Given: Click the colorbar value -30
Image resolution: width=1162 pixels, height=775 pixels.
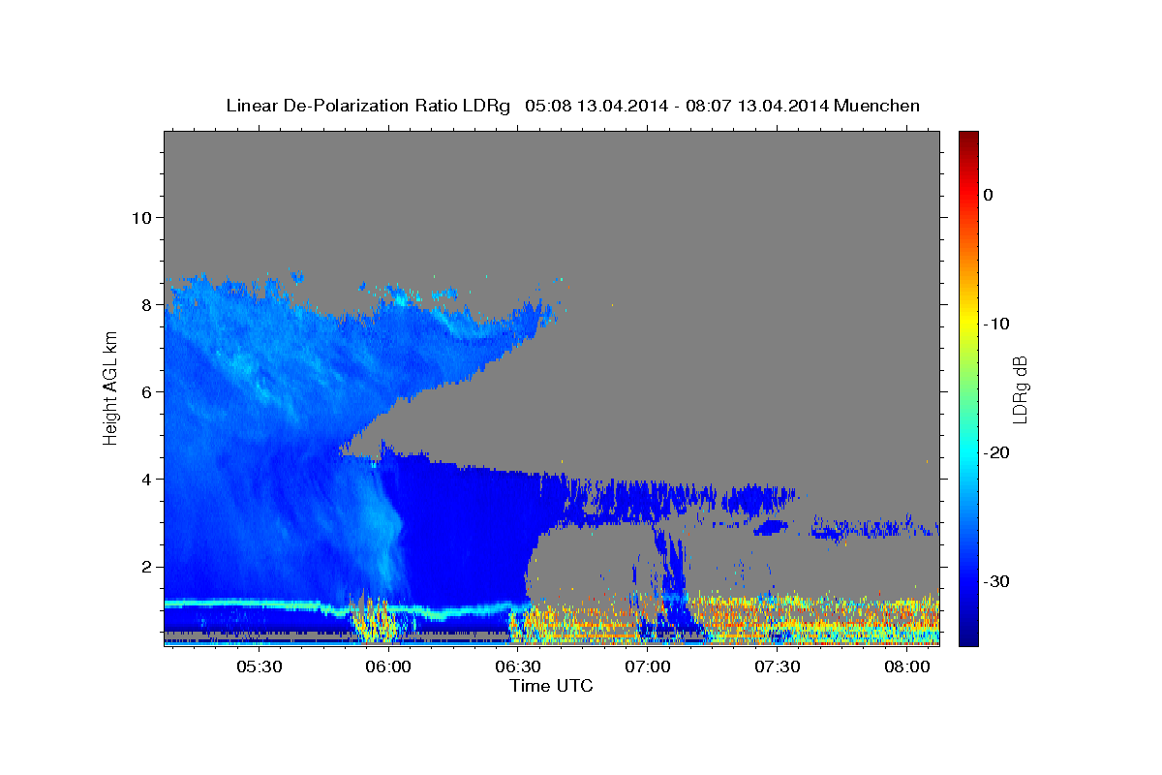Looking at the screenshot, I should pyautogui.click(x=996, y=581).
